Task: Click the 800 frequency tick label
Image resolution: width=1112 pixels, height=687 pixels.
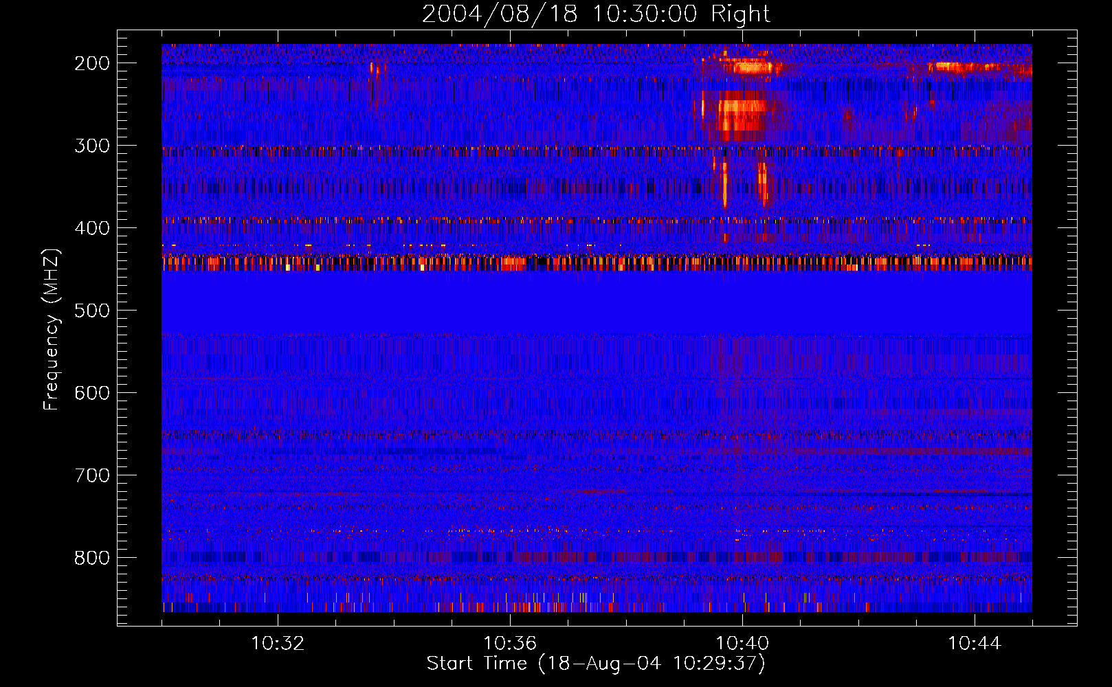Action: (x=92, y=558)
